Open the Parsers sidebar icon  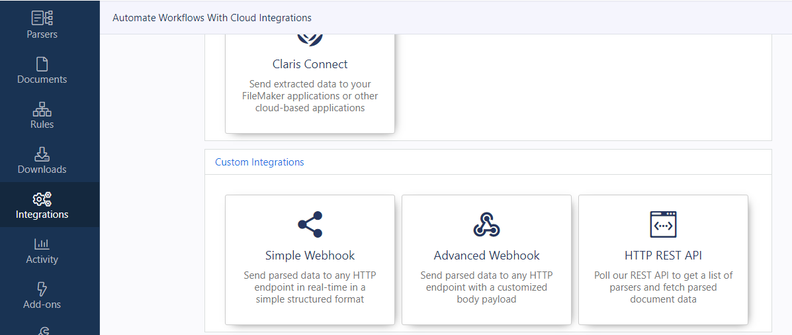coord(42,18)
